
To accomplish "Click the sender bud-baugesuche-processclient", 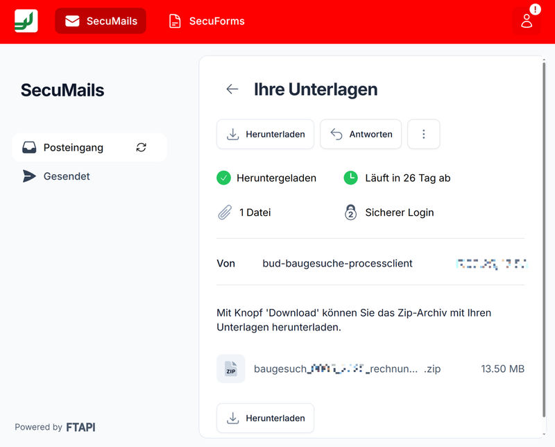I will (x=337, y=264).
